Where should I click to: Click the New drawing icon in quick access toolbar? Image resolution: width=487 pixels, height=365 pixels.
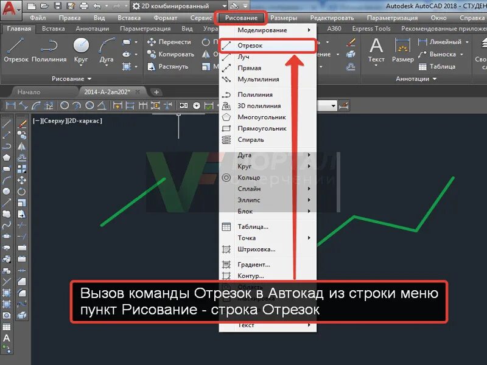point(32,5)
